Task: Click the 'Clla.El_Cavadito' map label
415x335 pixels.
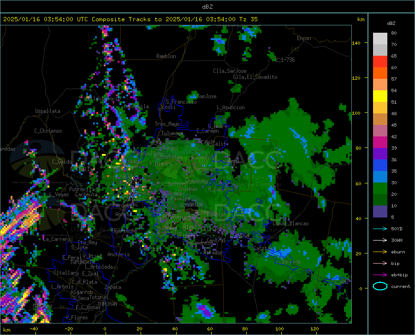Action: 255,77
